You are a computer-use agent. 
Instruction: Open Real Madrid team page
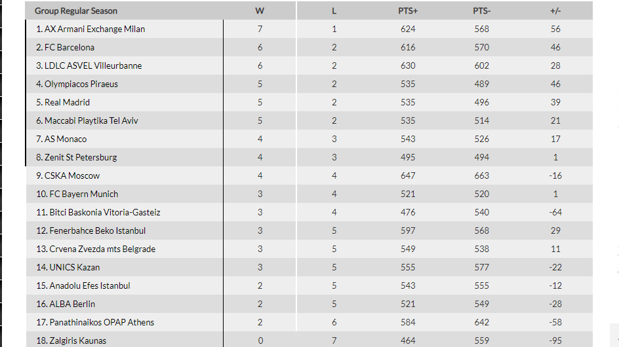(67, 102)
